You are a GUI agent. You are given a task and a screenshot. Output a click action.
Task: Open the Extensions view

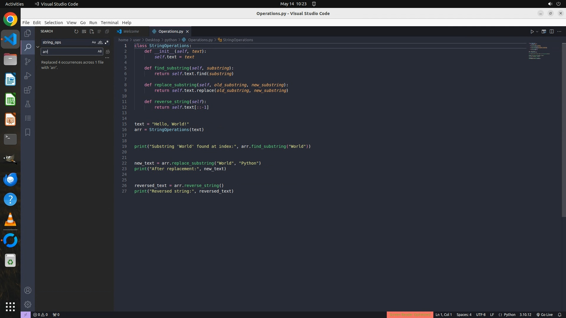tap(28, 90)
